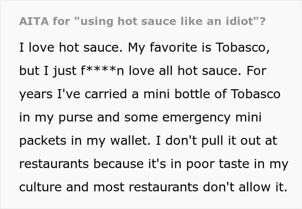Click the post title about hot sauce
Image resolution: width=302 pixels, height=209 pixels.
(142, 21)
